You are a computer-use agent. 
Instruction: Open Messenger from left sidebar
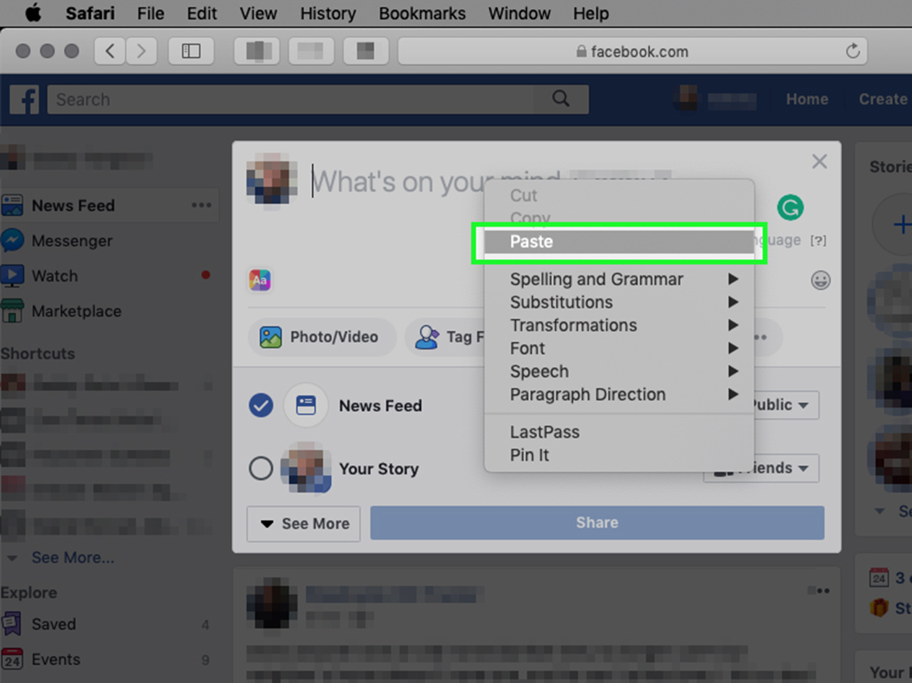click(x=72, y=241)
